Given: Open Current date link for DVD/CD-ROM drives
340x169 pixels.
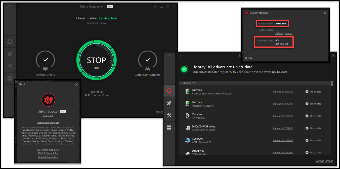Looking at the screenshot, I should [283, 128].
